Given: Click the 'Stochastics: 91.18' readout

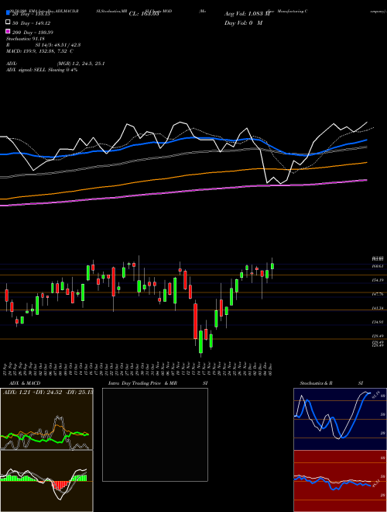Looking at the screenshot, I should tap(25, 39).
